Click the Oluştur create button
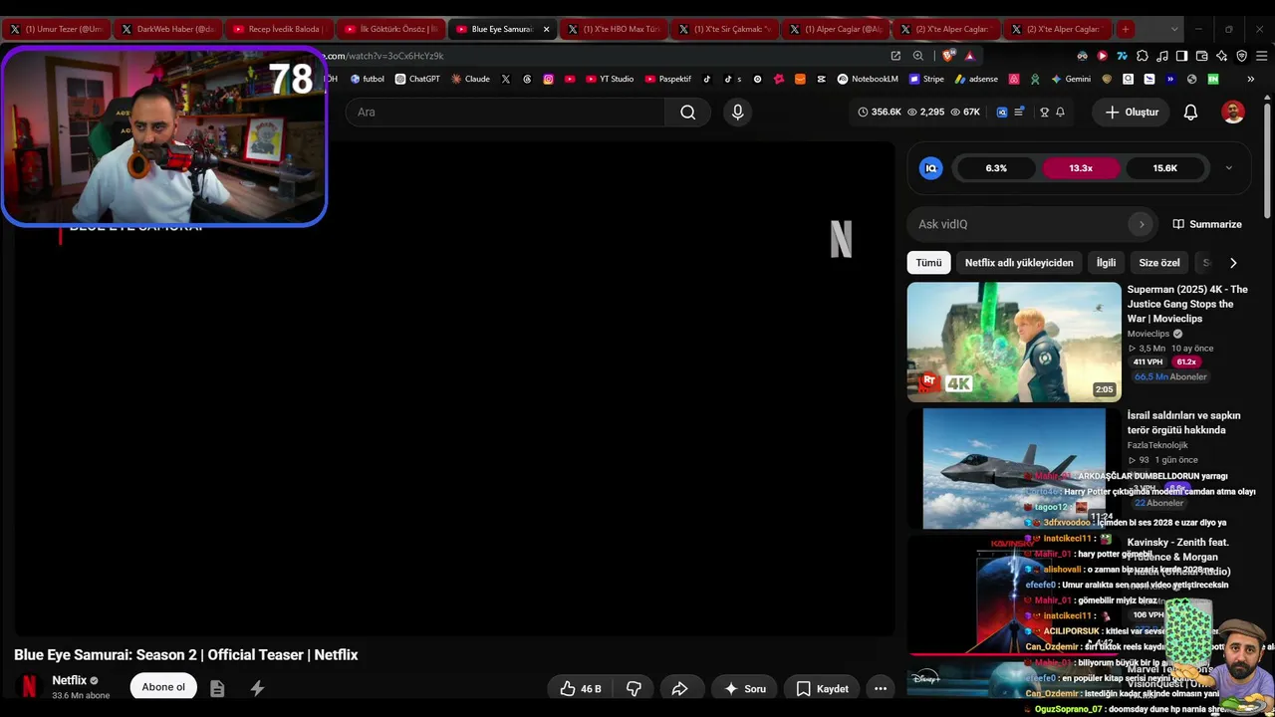The image size is (1275, 717). [x=1132, y=113]
